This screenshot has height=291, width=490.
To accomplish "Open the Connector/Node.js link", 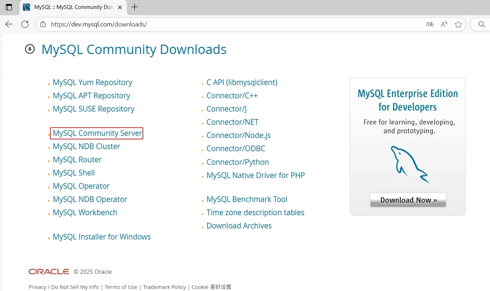I will point(239,135).
